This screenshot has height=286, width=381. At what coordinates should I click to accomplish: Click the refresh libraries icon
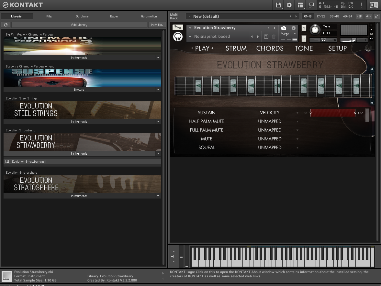tap(6, 25)
